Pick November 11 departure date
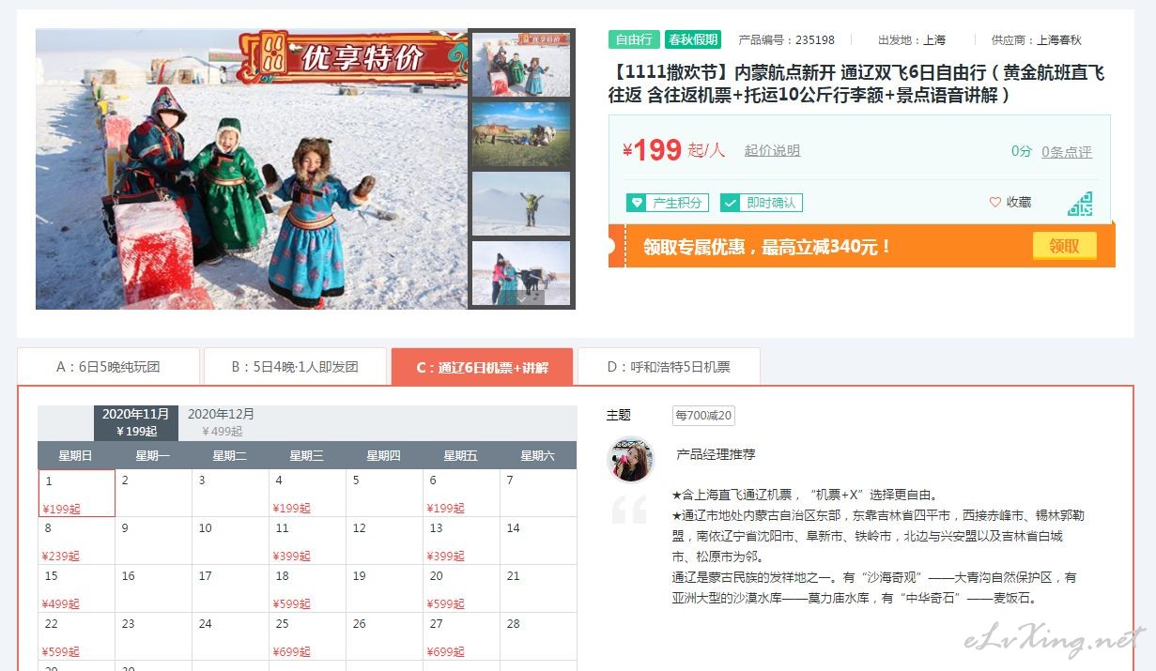 307,541
